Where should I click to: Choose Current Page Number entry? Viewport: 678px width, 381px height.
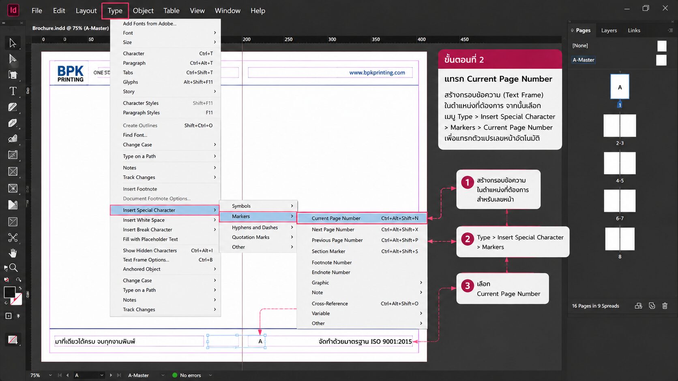(x=362, y=218)
